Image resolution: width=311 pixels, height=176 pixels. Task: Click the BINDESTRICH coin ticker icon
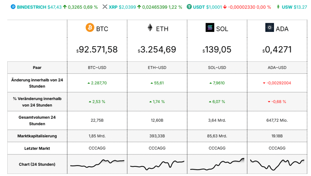tap(13, 7)
